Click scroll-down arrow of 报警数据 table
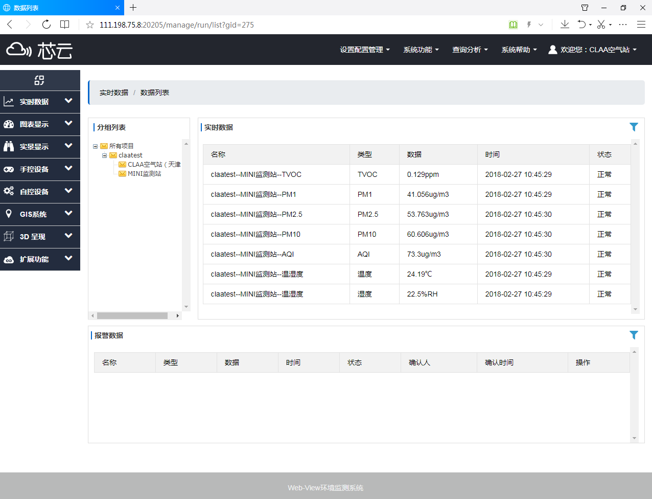Image resolution: width=652 pixels, height=499 pixels. coord(634,438)
